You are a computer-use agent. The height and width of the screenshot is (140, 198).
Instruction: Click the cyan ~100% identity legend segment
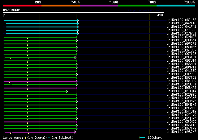[176, 6]
